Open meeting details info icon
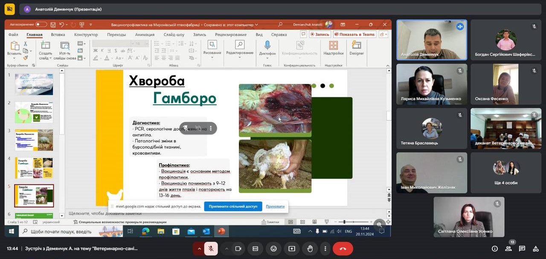This screenshot has height=259, width=546. (495, 249)
